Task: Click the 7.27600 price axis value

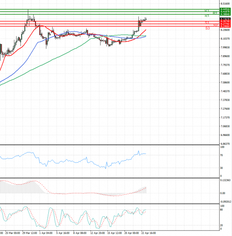Action: (x=225, y=109)
